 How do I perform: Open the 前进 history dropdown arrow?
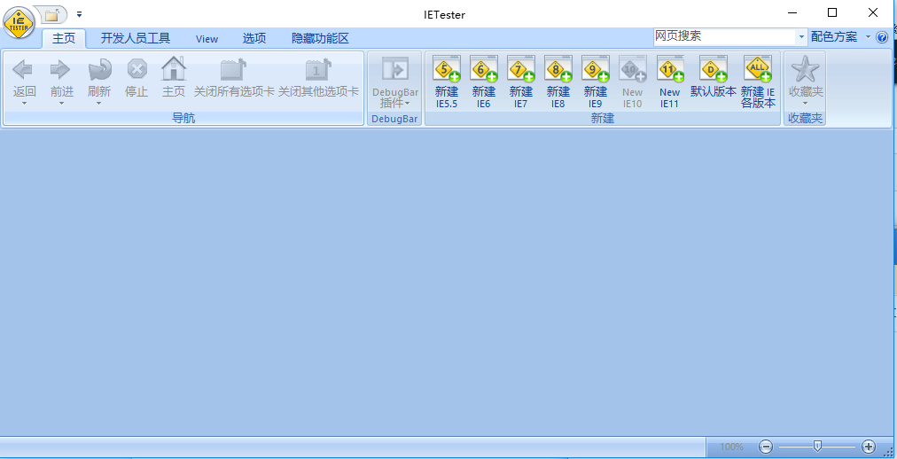point(62,104)
